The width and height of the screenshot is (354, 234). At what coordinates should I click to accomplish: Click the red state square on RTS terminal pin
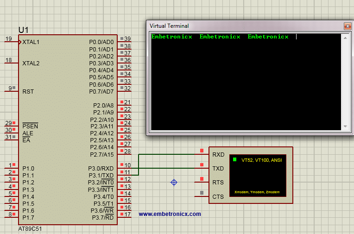202,179
